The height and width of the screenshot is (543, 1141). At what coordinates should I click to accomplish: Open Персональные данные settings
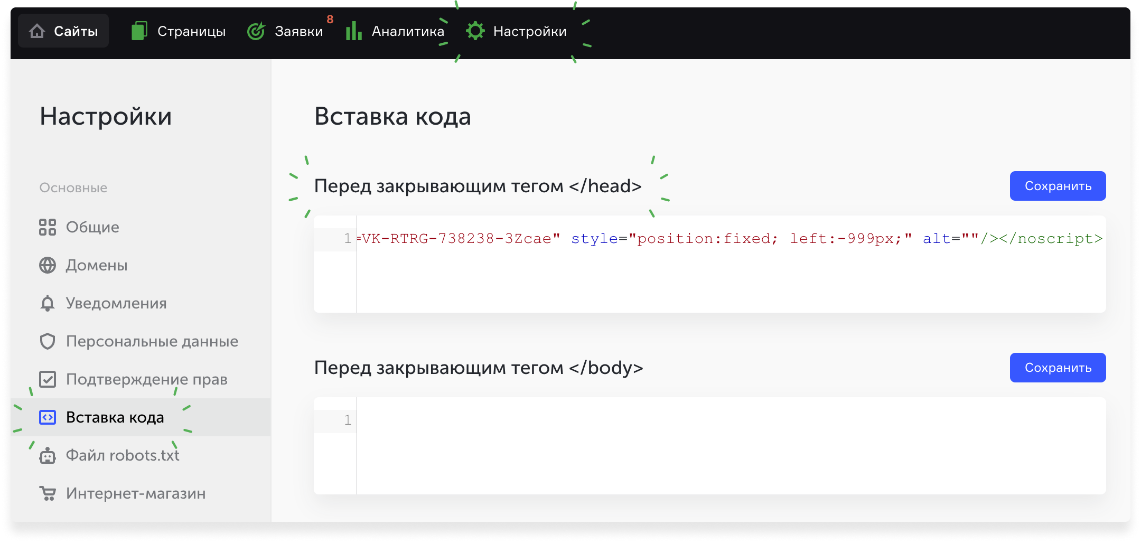141,341
